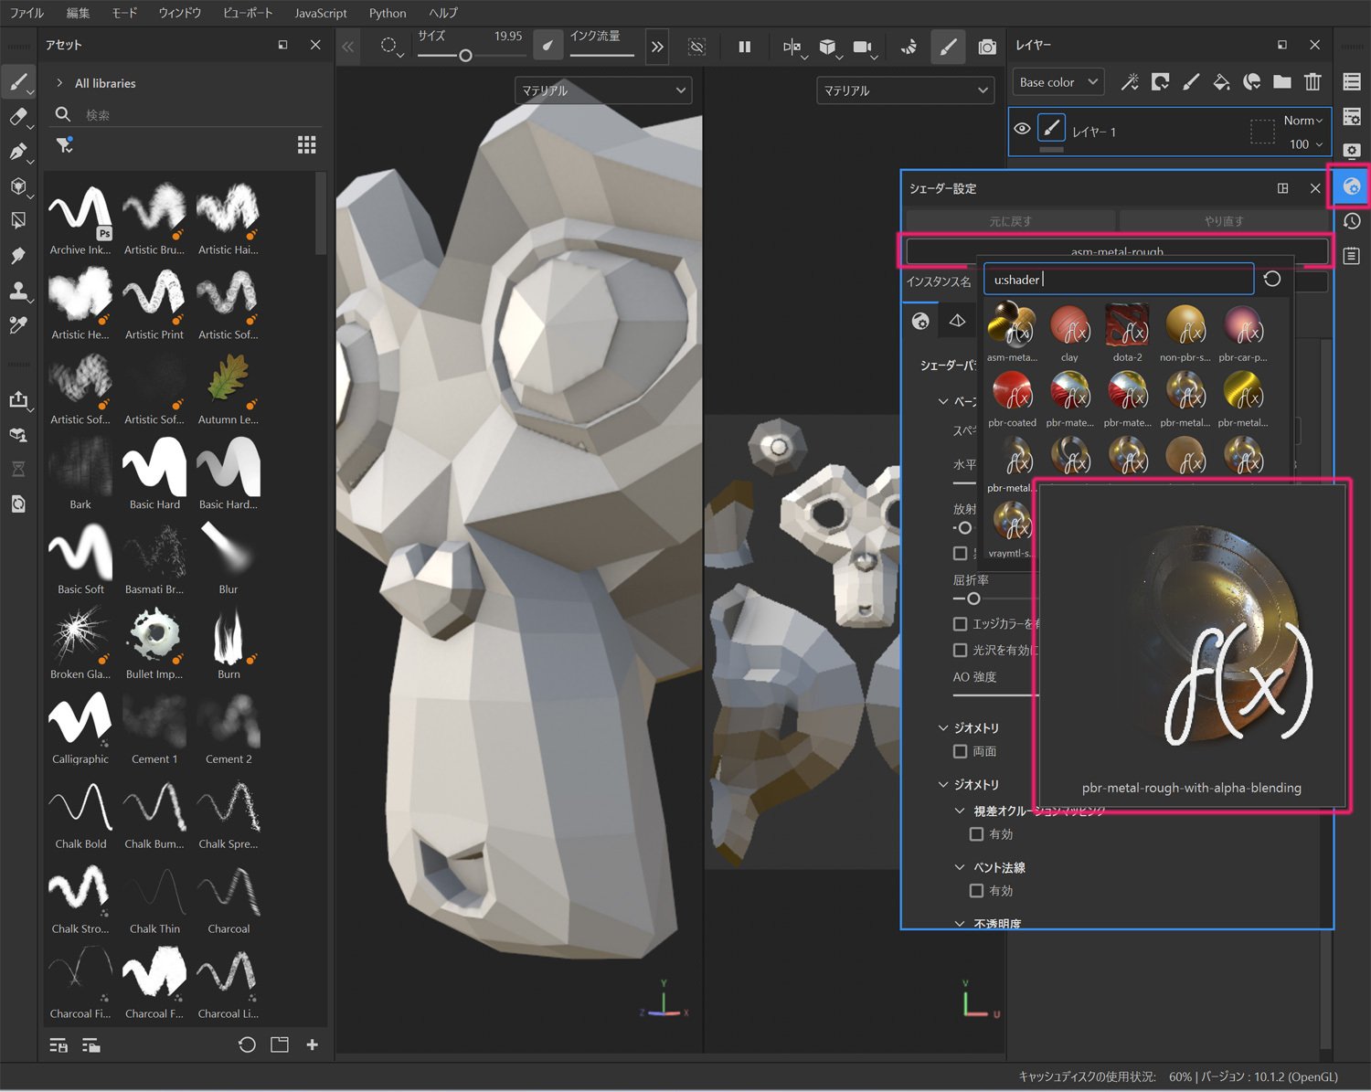1371x1092 pixels.
Task: Select the Autumn Leaves brush thumbnail
Action: (228, 390)
